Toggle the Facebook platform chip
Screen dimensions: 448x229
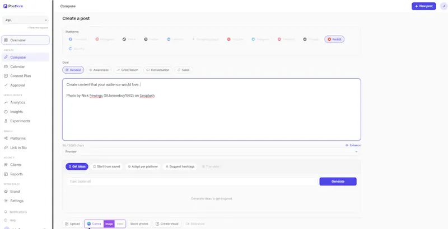tap(78, 39)
